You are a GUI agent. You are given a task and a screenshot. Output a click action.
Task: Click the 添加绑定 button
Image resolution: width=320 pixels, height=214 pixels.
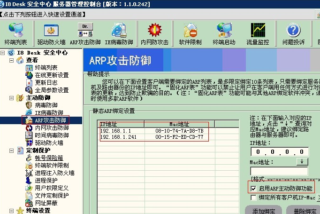pyautogui.click(x=264, y=210)
